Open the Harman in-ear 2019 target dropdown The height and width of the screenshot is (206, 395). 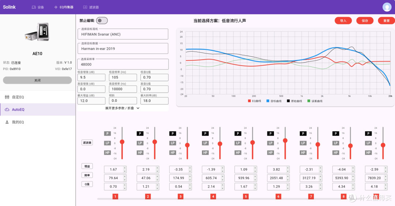123,48
